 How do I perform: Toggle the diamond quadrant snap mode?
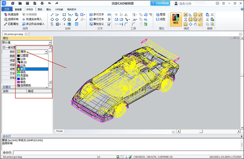click(190, 24)
